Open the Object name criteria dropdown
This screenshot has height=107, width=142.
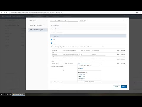coord(58,63)
